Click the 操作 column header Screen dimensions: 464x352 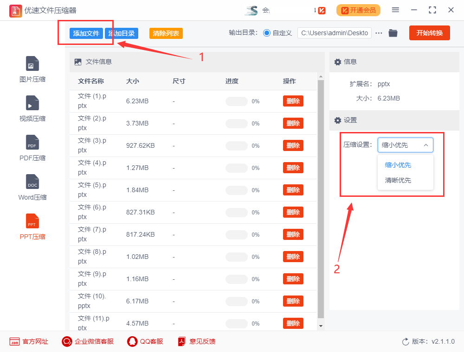click(x=290, y=81)
